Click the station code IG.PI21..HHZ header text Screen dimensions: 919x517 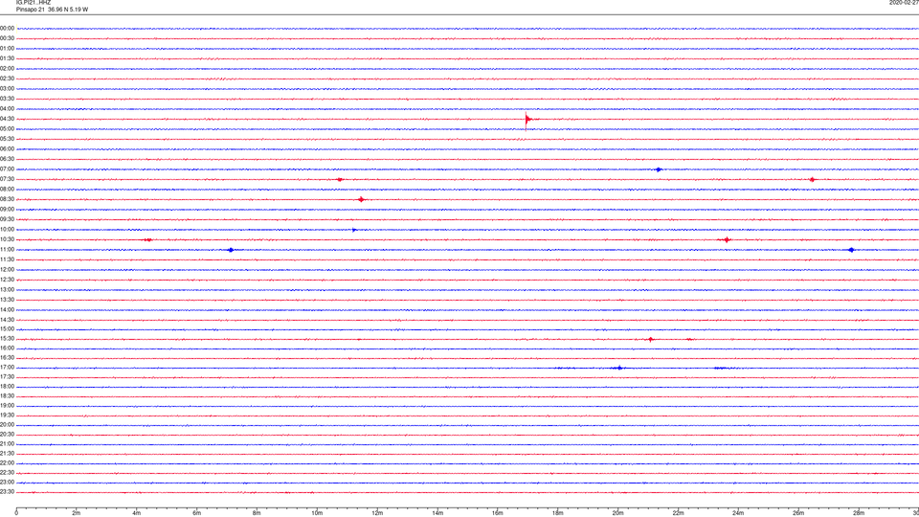coord(34,2)
